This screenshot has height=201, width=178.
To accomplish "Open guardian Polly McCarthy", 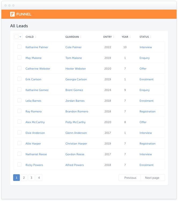I will click(76, 122).
